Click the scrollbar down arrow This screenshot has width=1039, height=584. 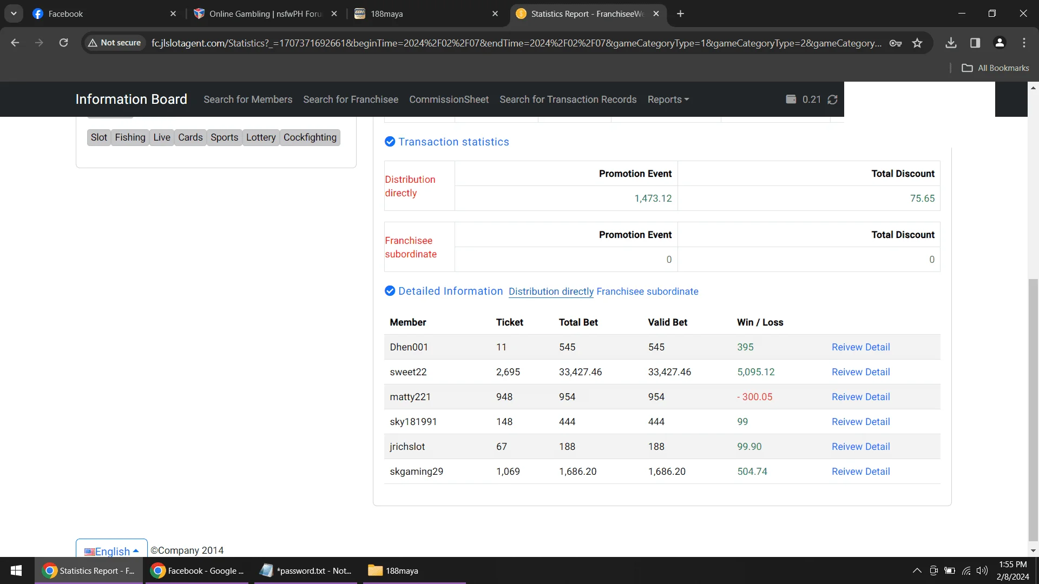pos(1033,550)
